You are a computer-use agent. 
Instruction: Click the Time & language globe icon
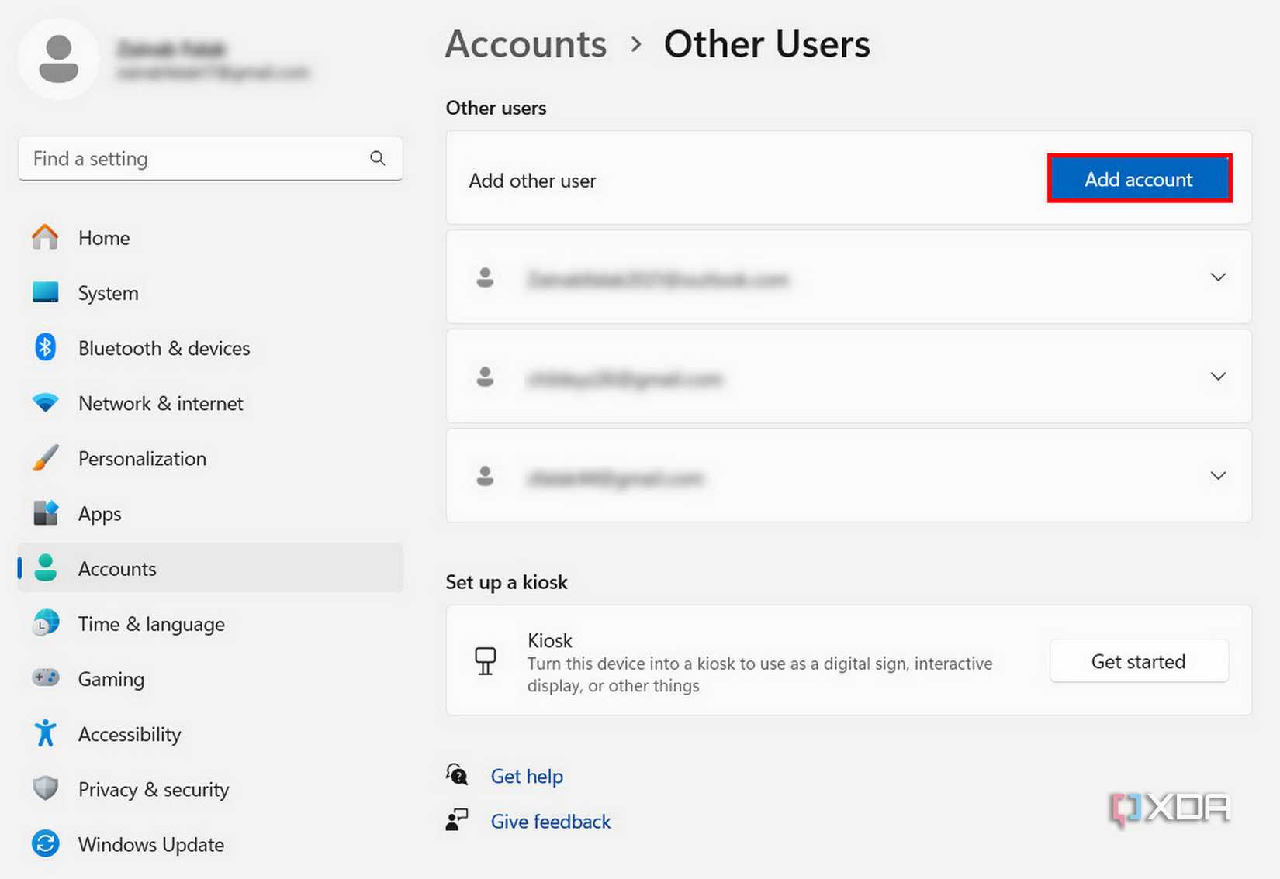tap(45, 623)
